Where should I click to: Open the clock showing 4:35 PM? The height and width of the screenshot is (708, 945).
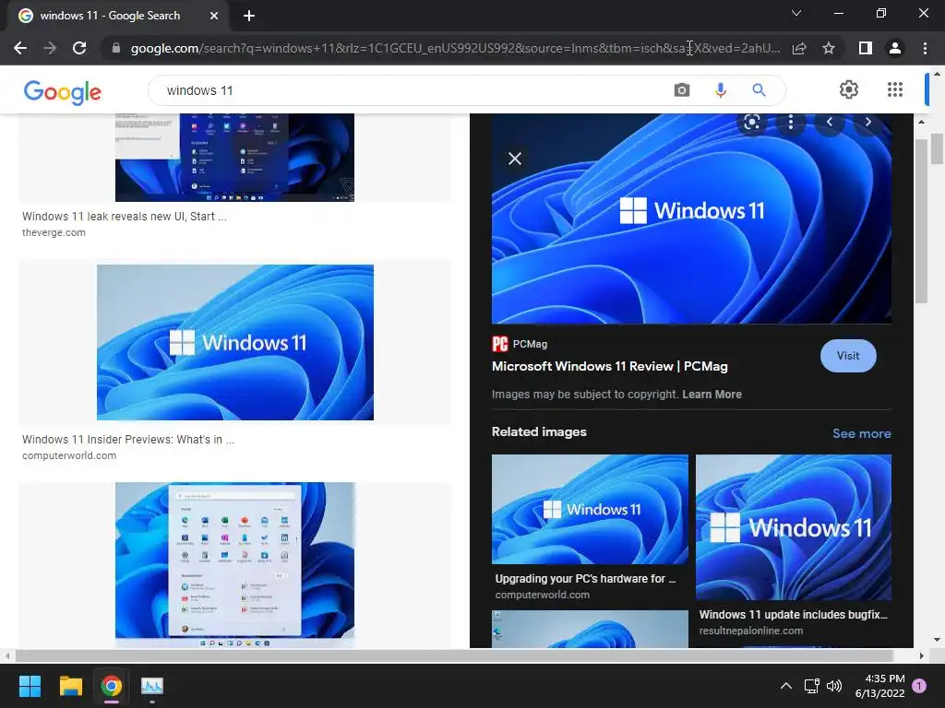click(879, 686)
